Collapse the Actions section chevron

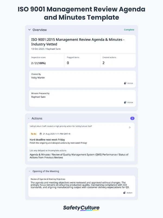29,119
